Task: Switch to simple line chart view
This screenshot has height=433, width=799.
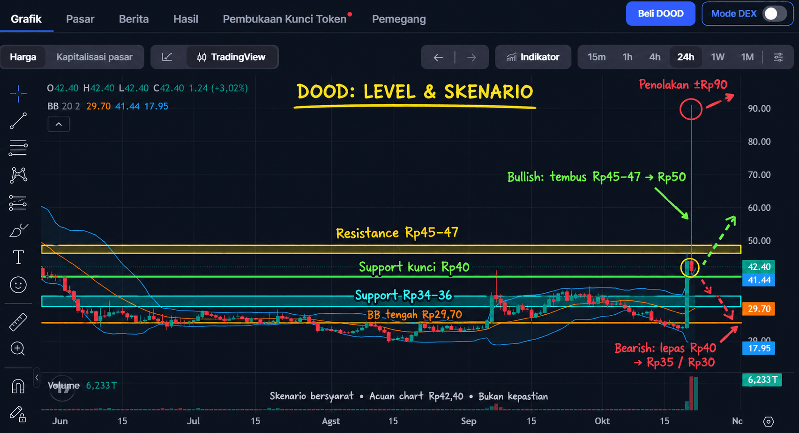Action: [x=167, y=57]
